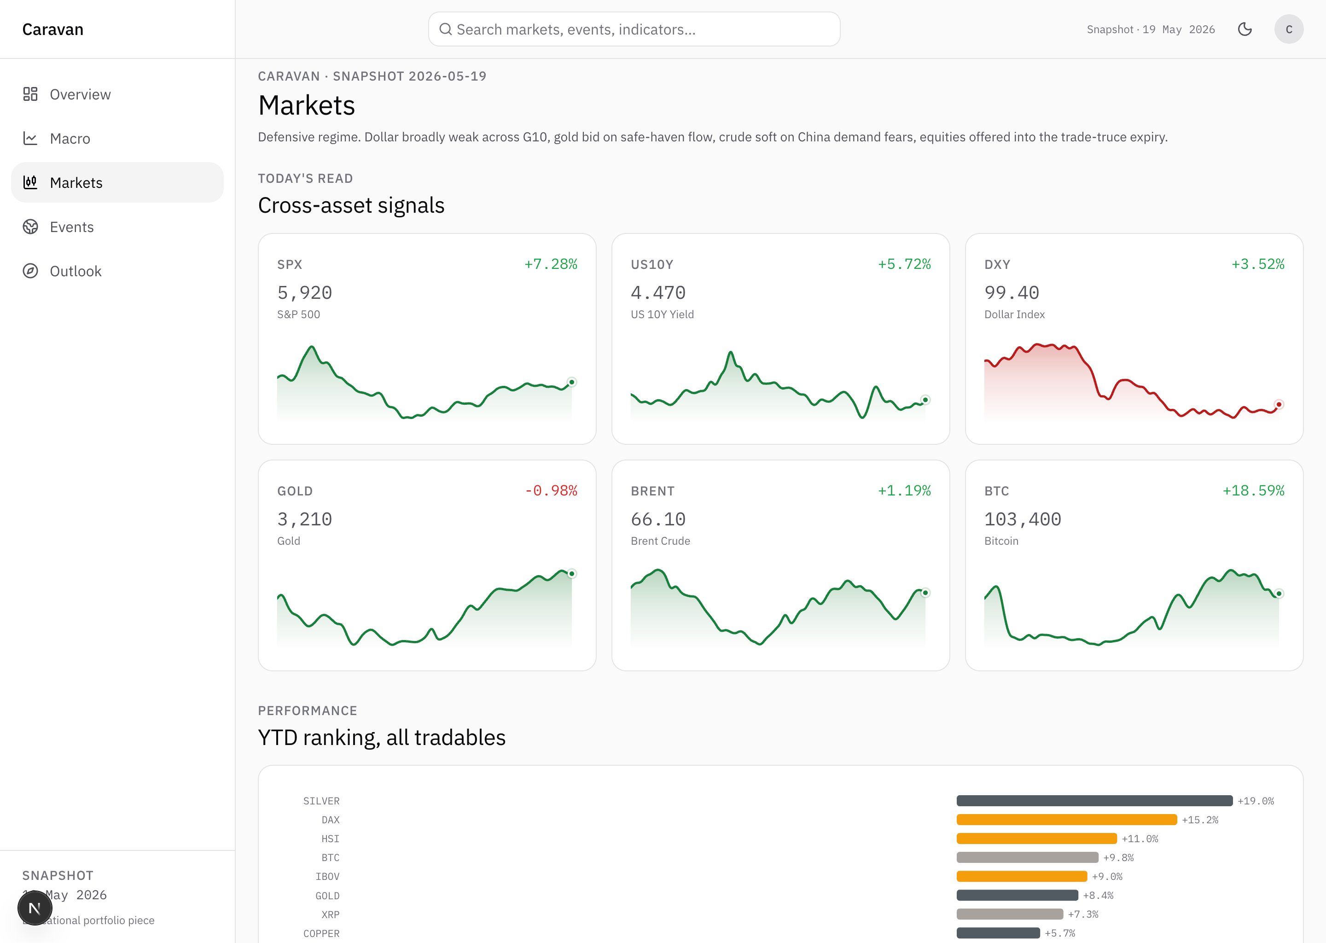Click the XRP +7.3% bar
This screenshot has width=1326, height=943.
(1010, 914)
